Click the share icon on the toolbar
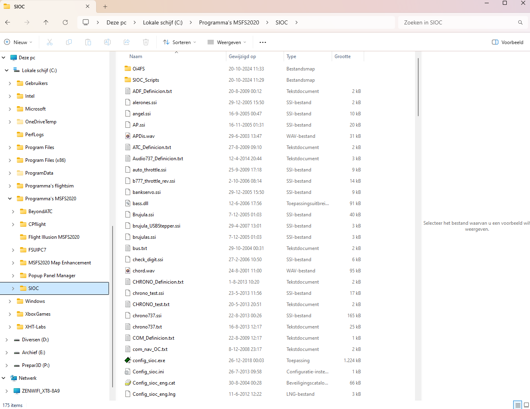 click(x=126, y=42)
